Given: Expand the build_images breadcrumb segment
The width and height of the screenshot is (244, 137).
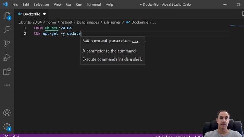Looking at the screenshot, I should coord(88,22).
